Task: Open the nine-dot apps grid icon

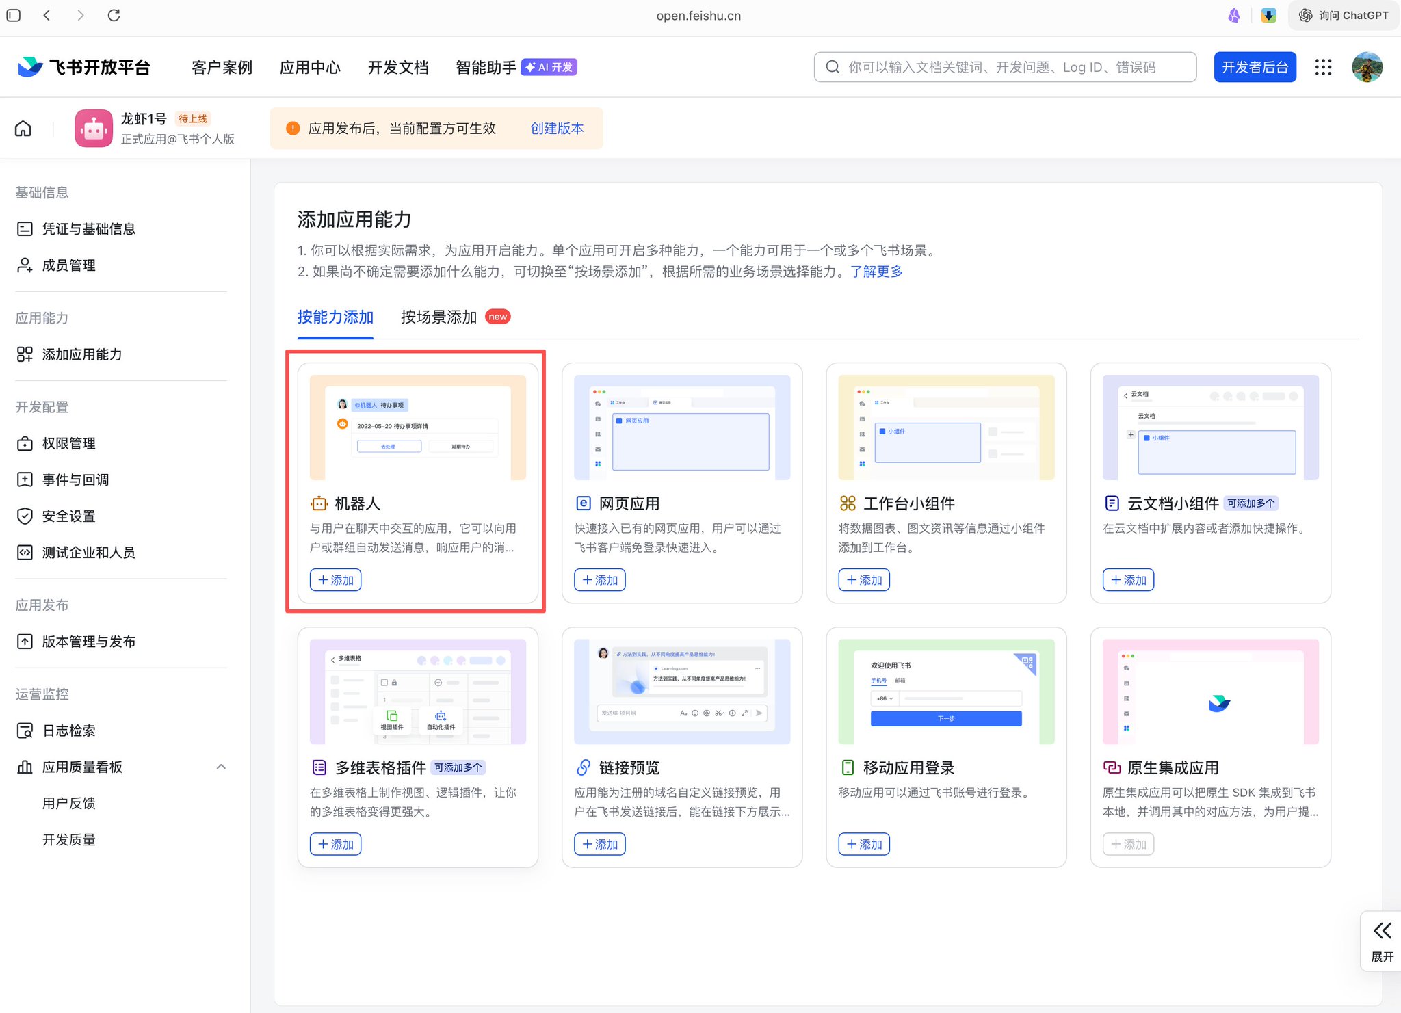Action: point(1323,67)
